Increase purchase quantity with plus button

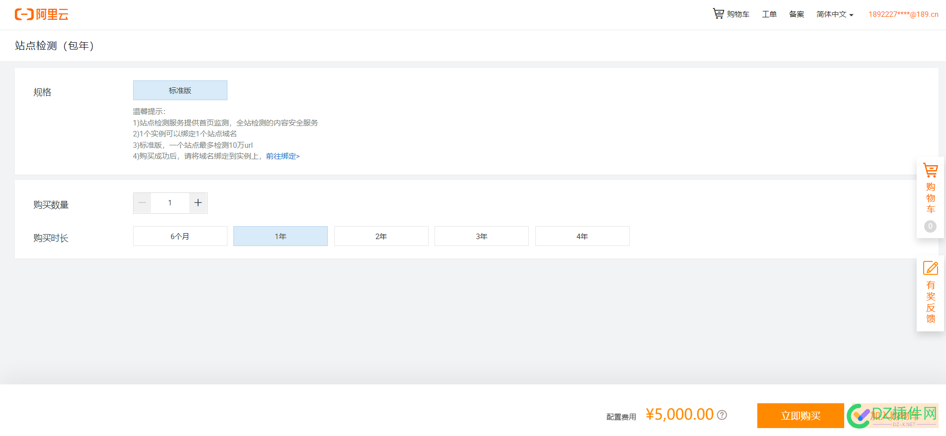tap(198, 203)
